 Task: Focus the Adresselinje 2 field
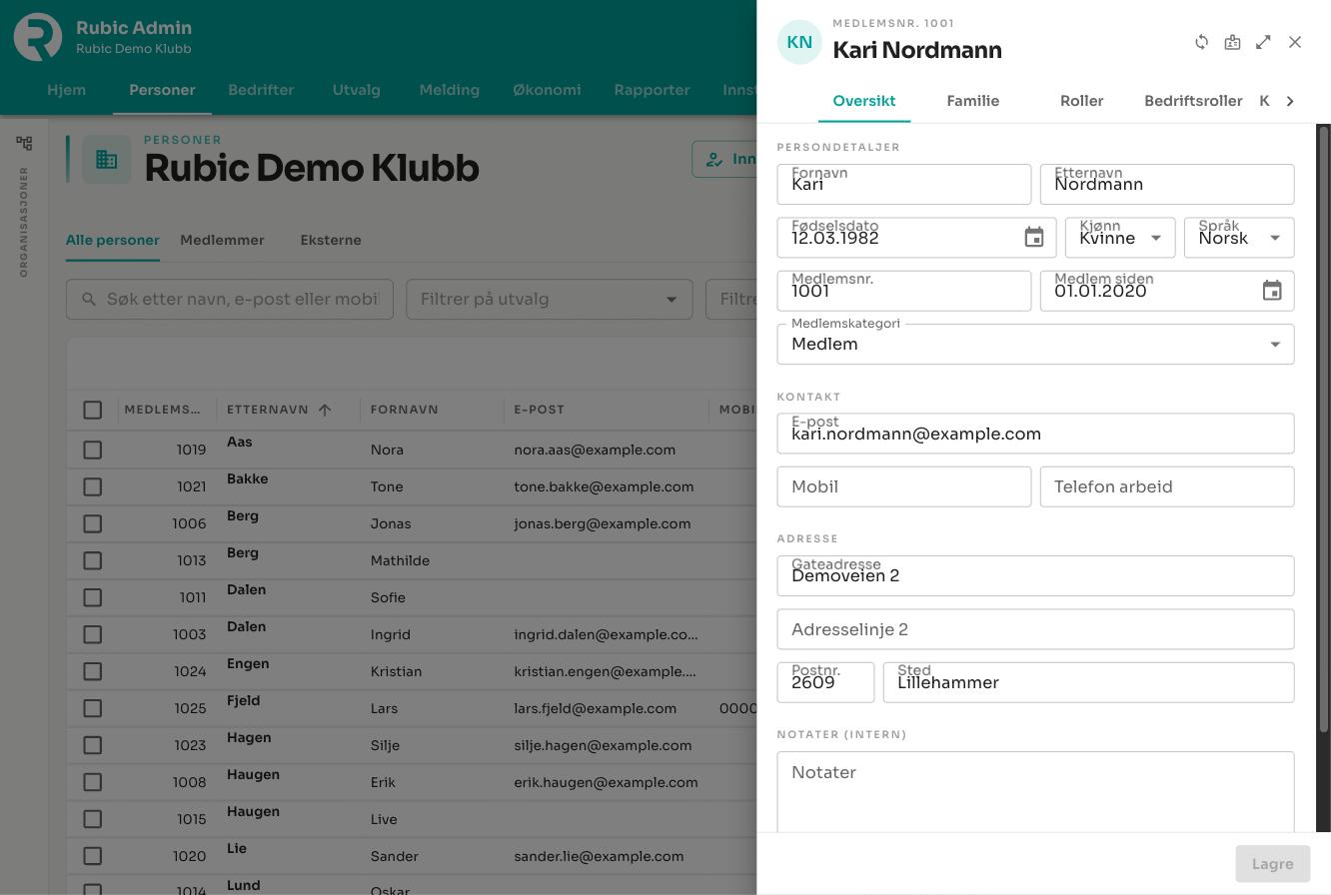tap(1035, 629)
